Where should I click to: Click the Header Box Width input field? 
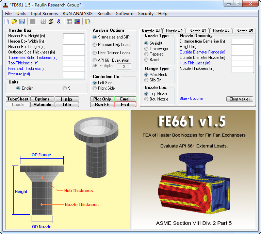tap(74, 42)
